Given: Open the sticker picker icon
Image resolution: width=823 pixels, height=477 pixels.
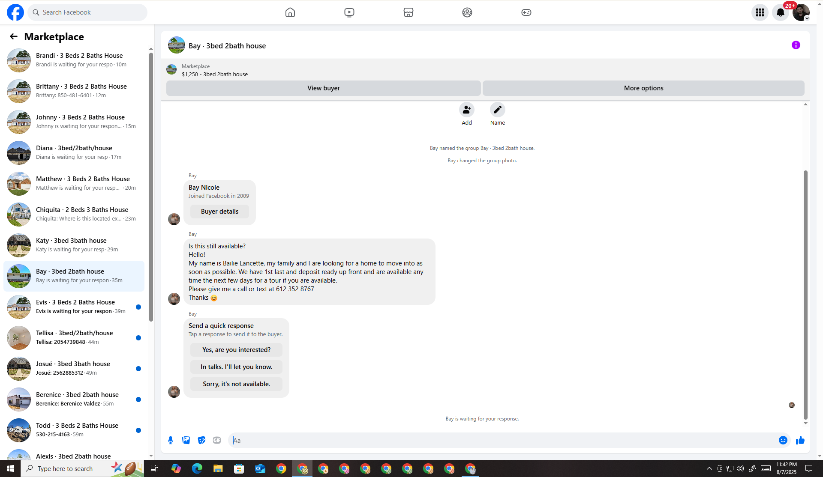Looking at the screenshot, I should [201, 440].
